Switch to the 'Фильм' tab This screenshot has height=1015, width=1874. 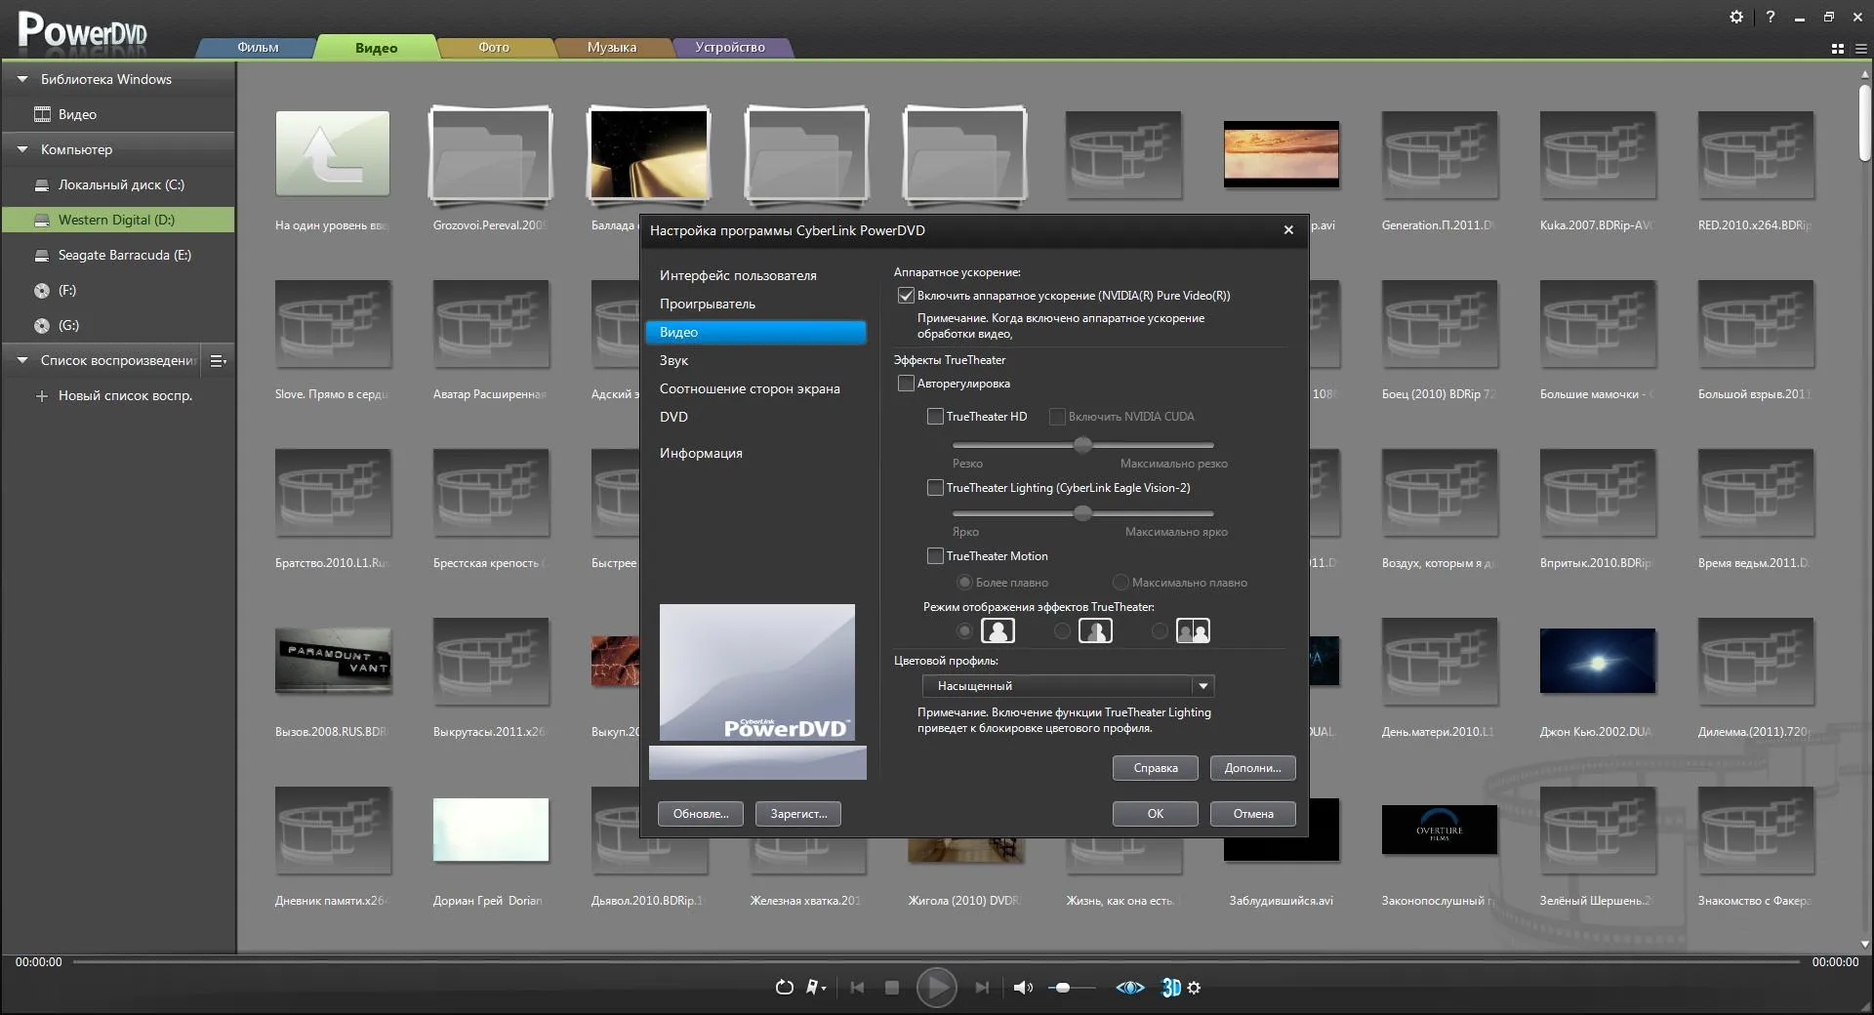click(x=258, y=48)
